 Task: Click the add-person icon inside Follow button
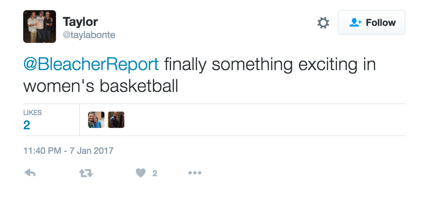(x=356, y=23)
